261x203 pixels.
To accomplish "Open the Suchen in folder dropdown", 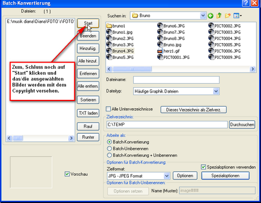I will click(x=203, y=16).
